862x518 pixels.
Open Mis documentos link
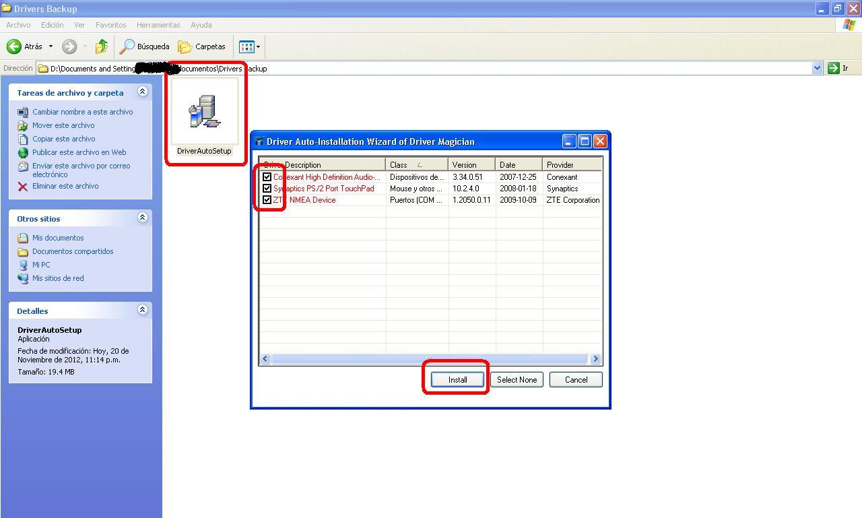(x=58, y=238)
